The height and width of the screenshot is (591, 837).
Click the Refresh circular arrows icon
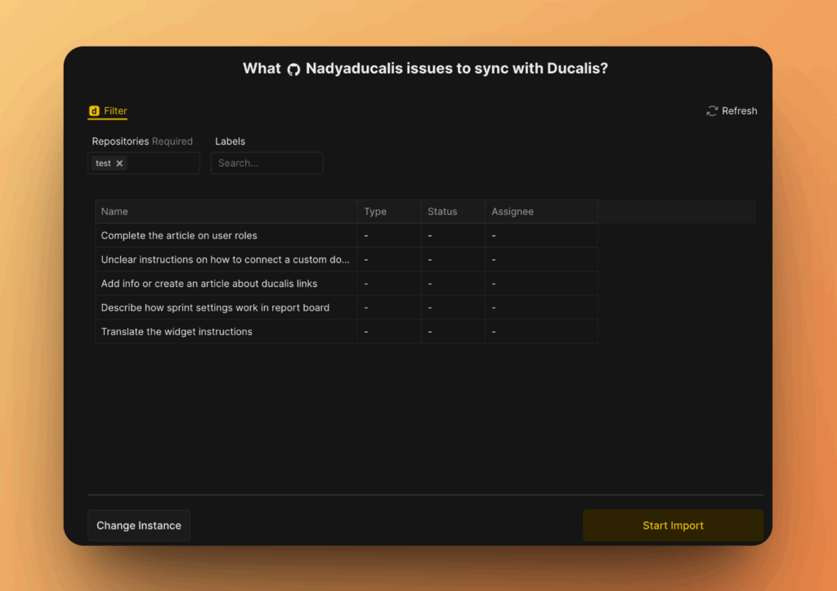tap(712, 111)
